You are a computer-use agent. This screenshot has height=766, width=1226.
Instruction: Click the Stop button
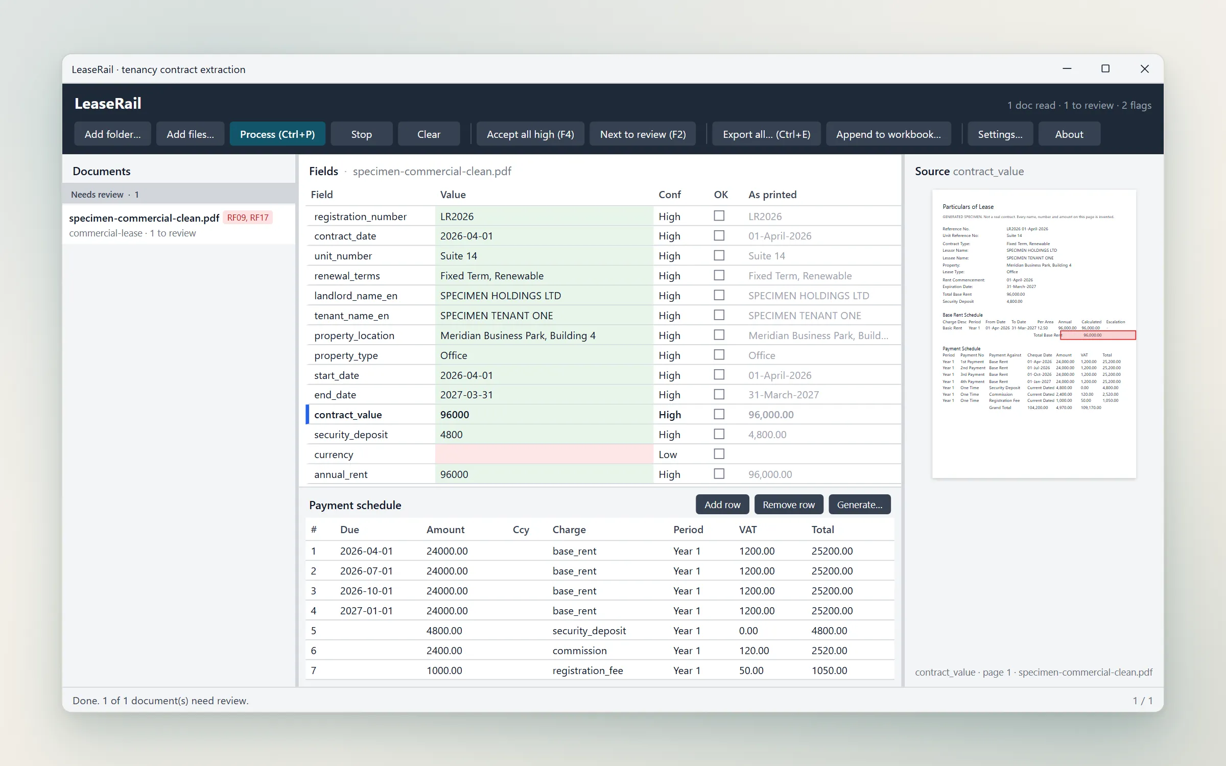(362, 134)
